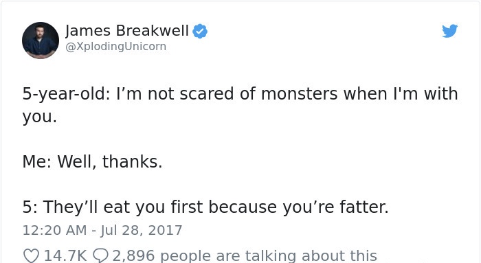Click the 'you.' text on second line

(x=40, y=117)
